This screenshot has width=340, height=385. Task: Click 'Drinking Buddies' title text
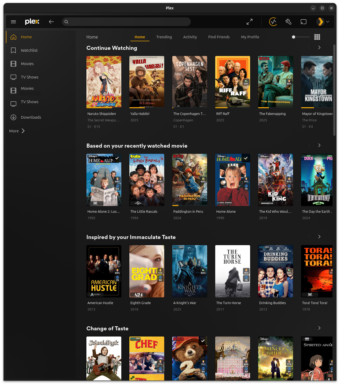(272, 303)
